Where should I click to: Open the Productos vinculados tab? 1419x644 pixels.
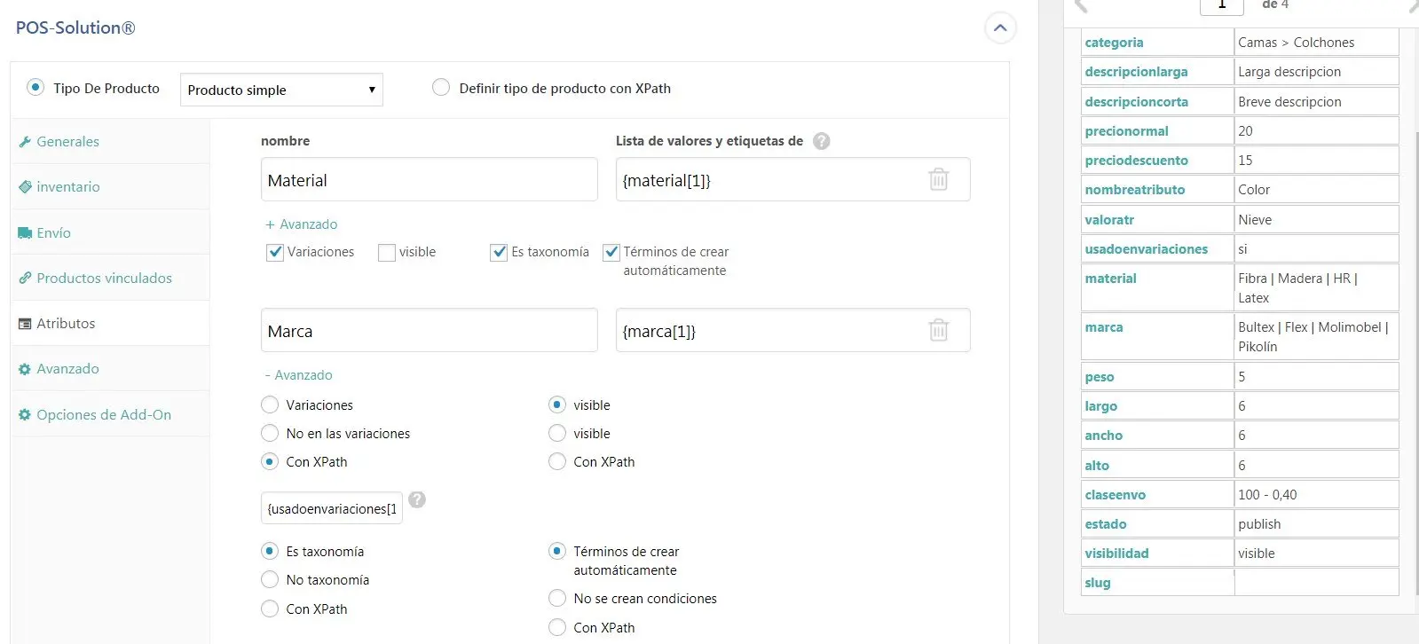click(104, 279)
